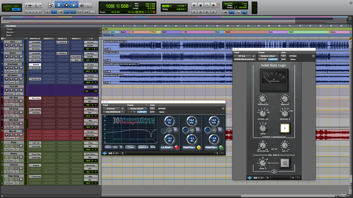
Task: Toggle the SSL compressor IN button
Action: [285, 128]
